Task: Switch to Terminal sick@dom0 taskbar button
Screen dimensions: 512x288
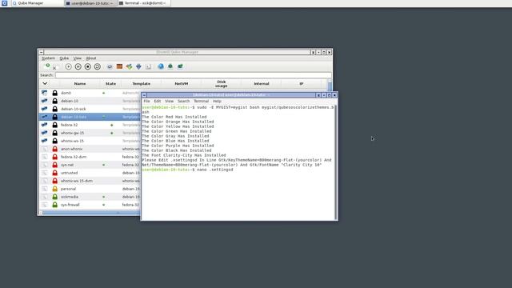Action: [143, 3]
